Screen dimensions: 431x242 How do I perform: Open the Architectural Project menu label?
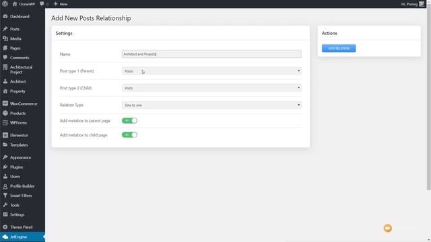[x=21, y=70]
